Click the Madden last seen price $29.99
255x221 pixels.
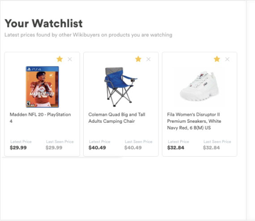[54, 148]
